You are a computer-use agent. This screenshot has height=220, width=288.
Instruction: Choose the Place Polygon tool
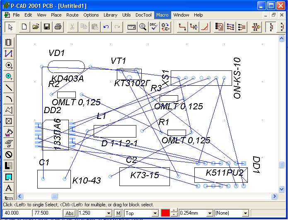coord(8,110)
